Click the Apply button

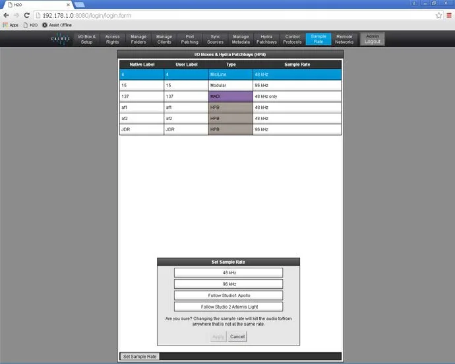pyautogui.click(x=218, y=337)
